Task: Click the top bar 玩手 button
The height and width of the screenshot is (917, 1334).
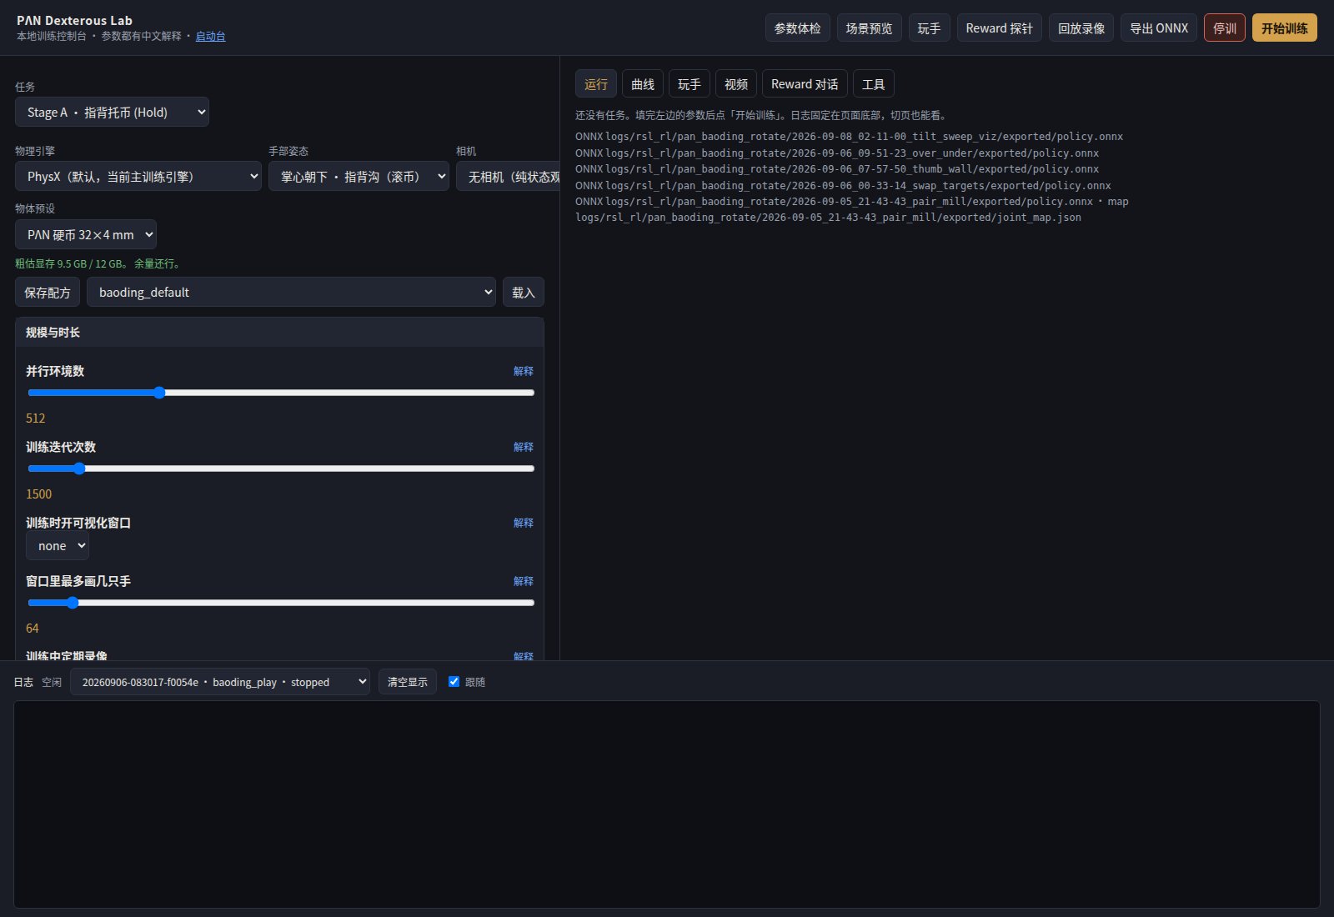Action: click(930, 28)
